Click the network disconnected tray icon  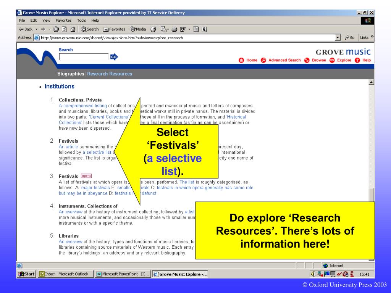coord(320,274)
